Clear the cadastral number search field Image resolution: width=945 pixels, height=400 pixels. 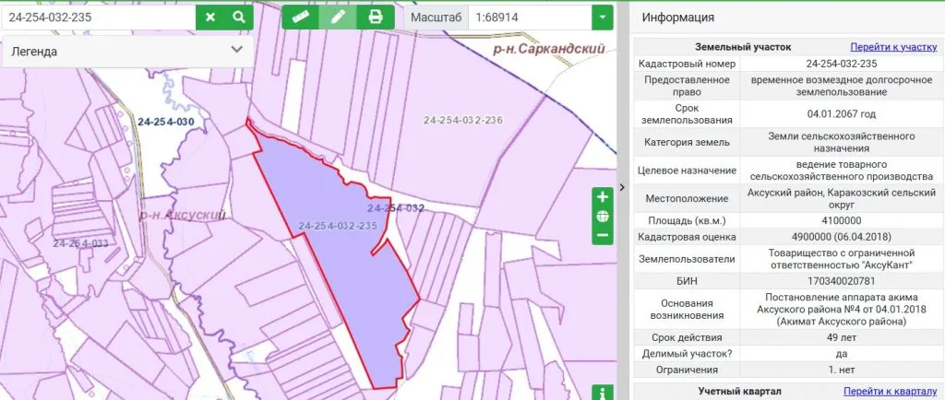pyautogui.click(x=210, y=17)
